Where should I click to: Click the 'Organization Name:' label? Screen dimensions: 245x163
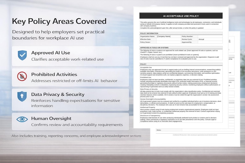click(x=147, y=36)
